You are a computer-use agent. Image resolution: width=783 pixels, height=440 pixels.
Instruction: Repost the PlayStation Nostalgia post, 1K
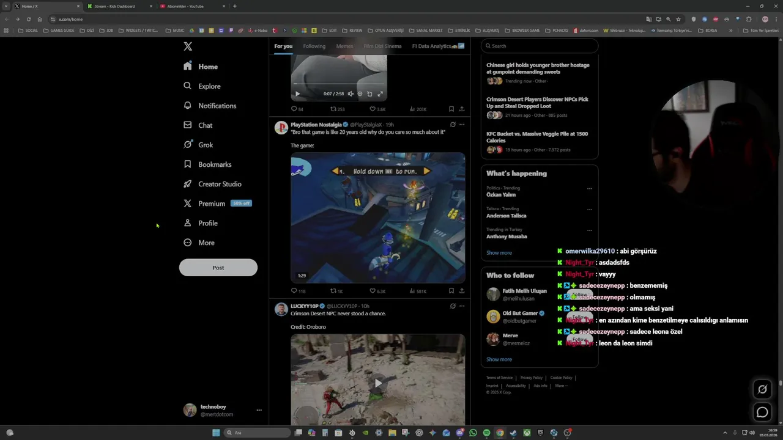pyautogui.click(x=336, y=291)
